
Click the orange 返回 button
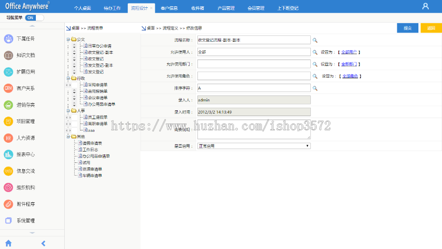(431, 28)
